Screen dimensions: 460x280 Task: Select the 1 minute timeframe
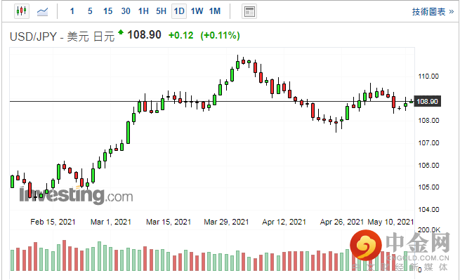[x=72, y=11]
